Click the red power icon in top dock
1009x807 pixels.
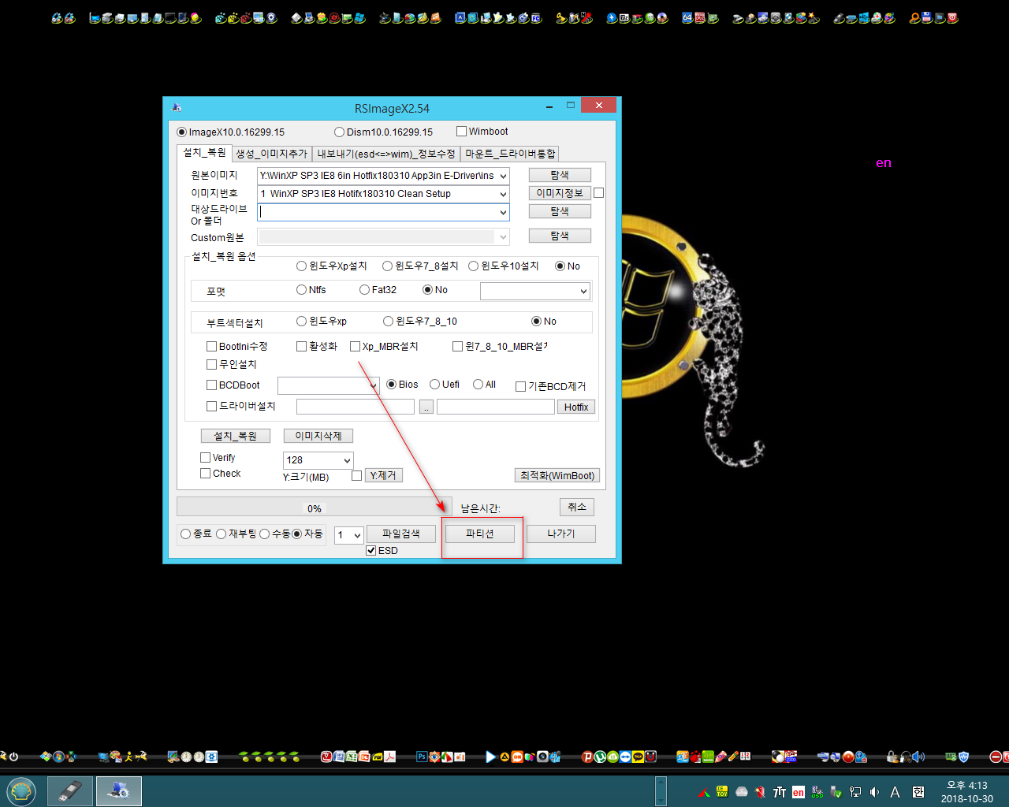(952, 17)
